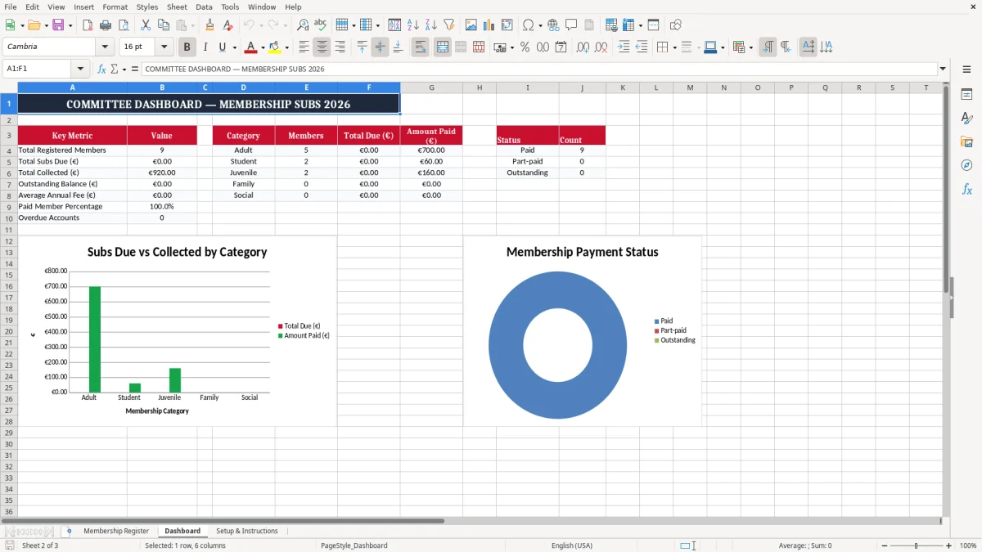Click the Save document icon
This screenshot has height=552, width=982.
[57, 25]
